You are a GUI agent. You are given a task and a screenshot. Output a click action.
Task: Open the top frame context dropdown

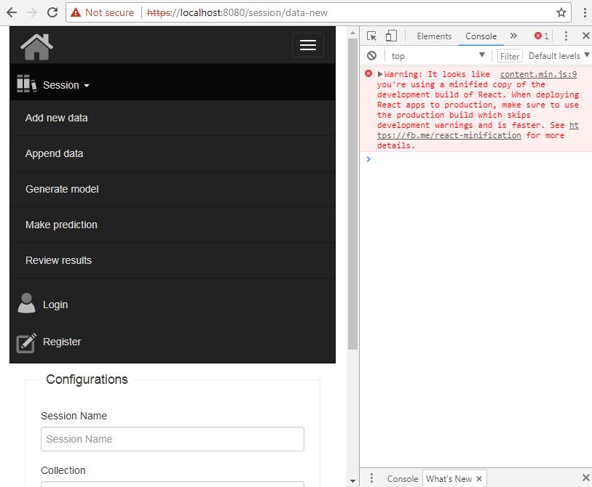coord(437,55)
